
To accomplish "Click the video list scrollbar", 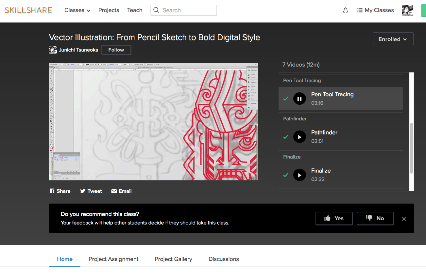I will pos(412,148).
